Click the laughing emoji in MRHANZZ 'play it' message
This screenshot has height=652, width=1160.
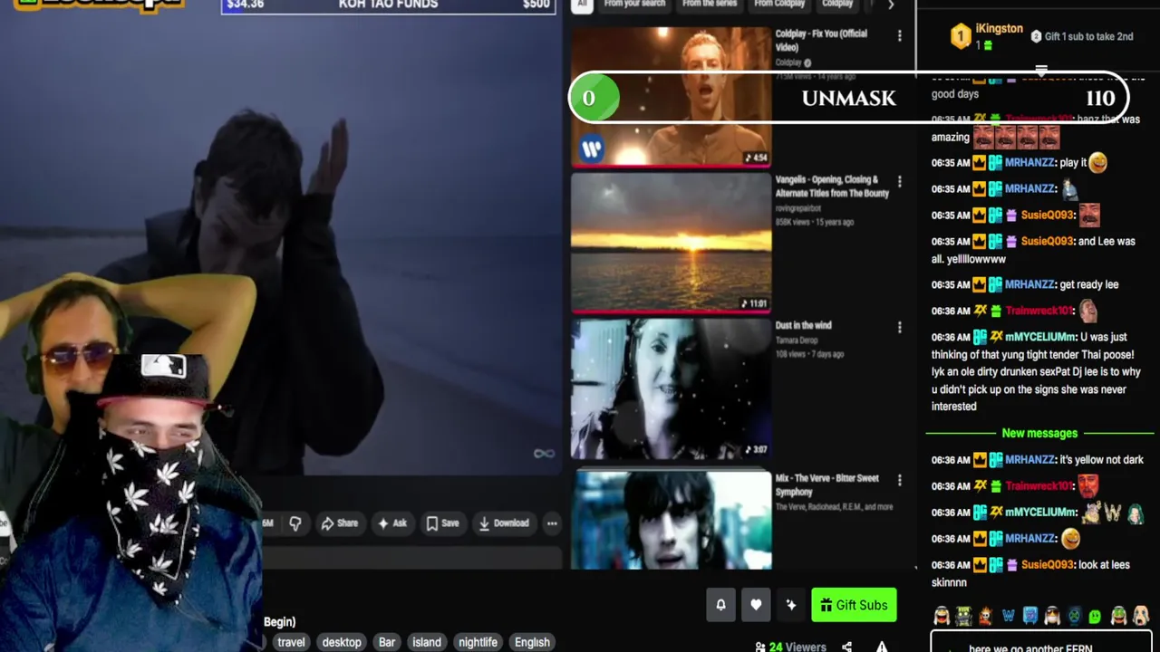pos(1097,163)
